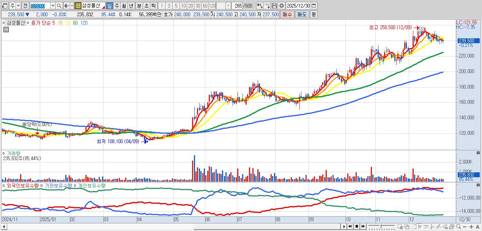Click 외국인보유수량 indicator label
The height and width of the screenshot is (231, 482).
click(23, 186)
